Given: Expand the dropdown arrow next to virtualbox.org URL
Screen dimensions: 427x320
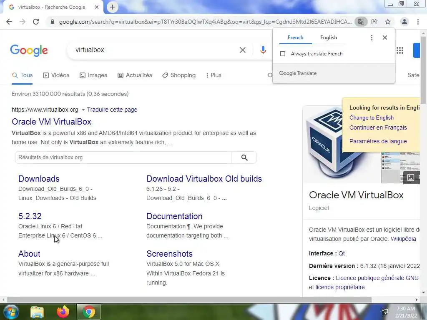Looking at the screenshot, I should coord(83,110).
